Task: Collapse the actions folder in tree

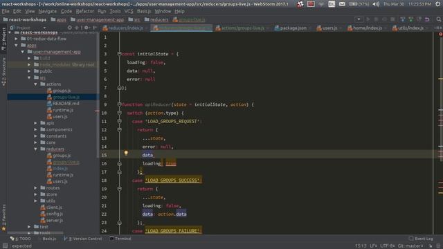Action: (x=35, y=84)
